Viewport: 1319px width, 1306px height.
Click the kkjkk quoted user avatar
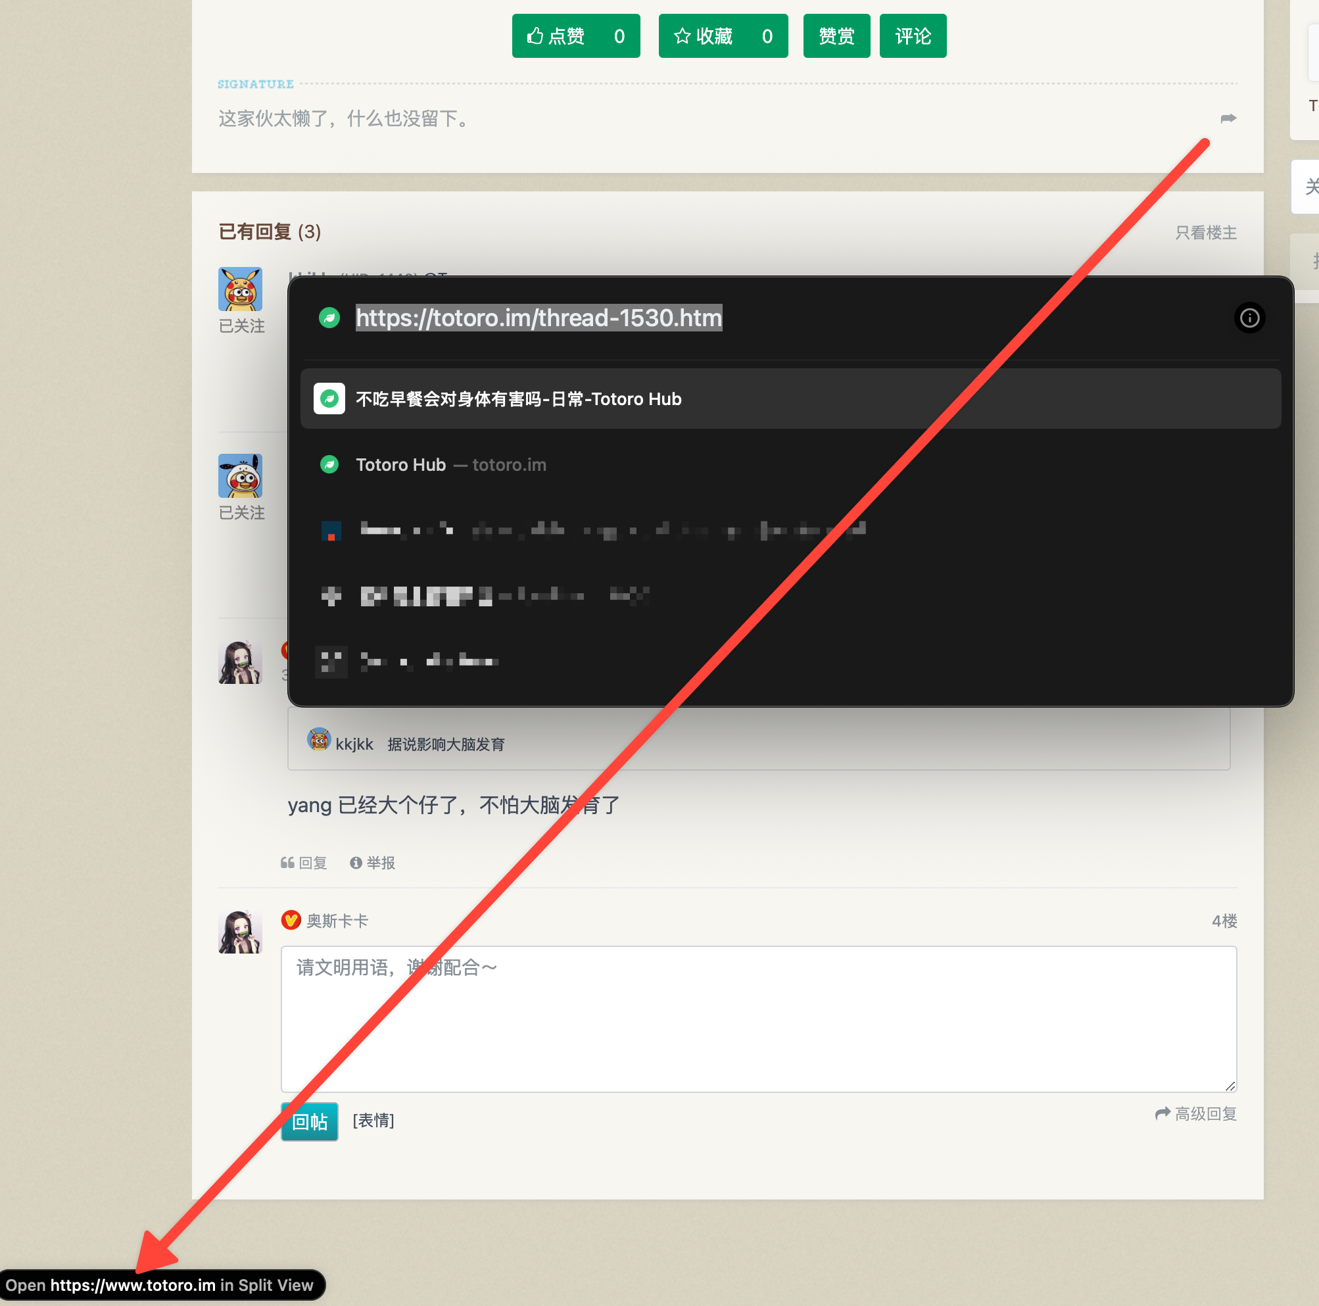[318, 740]
